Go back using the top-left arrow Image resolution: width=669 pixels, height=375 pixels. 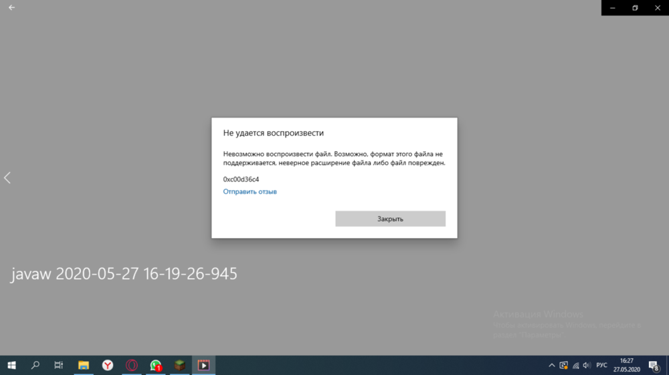[11, 7]
